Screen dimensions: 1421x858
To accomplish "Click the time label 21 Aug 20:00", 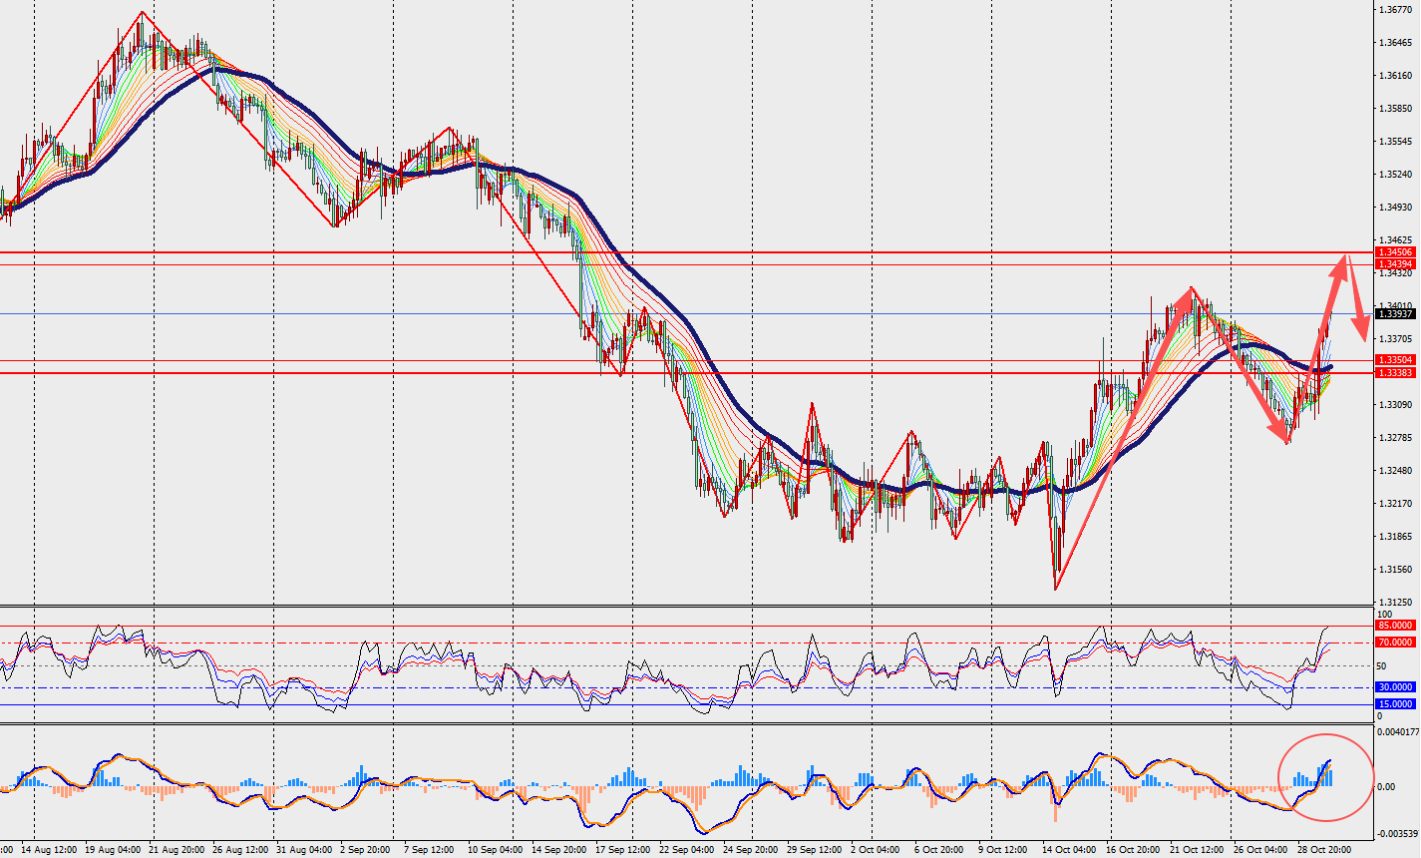I will [x=177, y=850].
